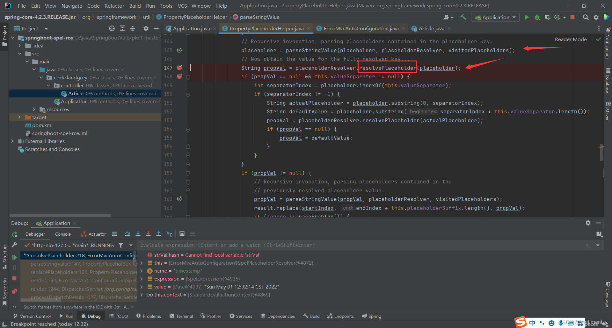Click the Build project hammer icon

pos(463,17)
